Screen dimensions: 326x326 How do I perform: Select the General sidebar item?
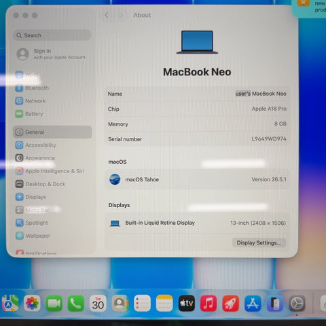pos(52,132)
